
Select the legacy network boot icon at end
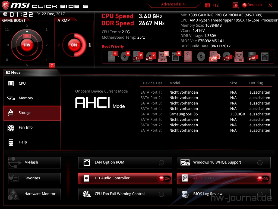[x=265, y=57]
